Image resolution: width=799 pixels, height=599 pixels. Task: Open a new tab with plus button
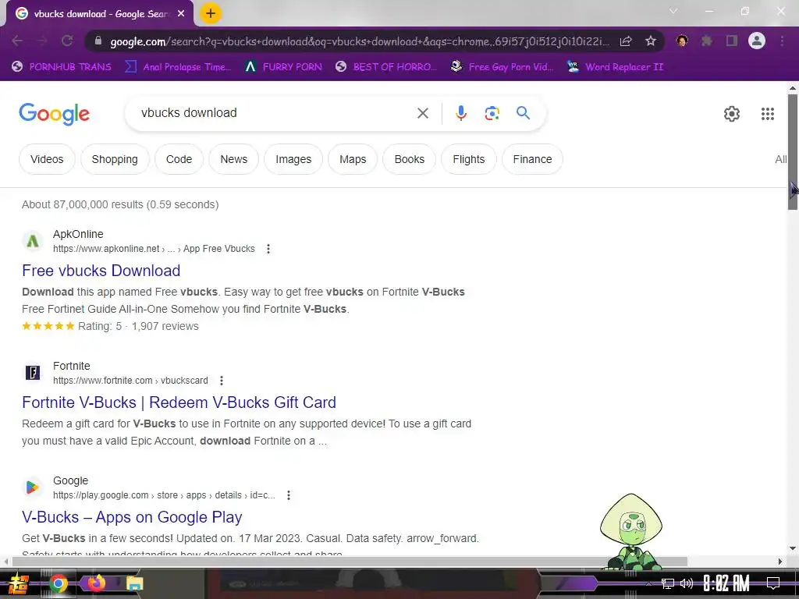[x=211, y=14]
